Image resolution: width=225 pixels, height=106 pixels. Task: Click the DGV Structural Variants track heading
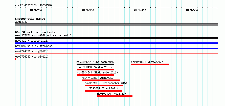click(x=35, y=32)
